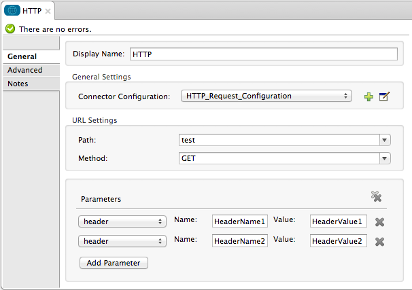Image resolution: width=412 pixels, height=290 pixels.
Task: Delete the HeaderName2 parameter row
Action: tap(380, 241)
